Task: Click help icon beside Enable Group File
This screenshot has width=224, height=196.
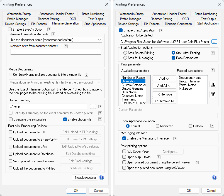Action: click(x=100, y=119)
